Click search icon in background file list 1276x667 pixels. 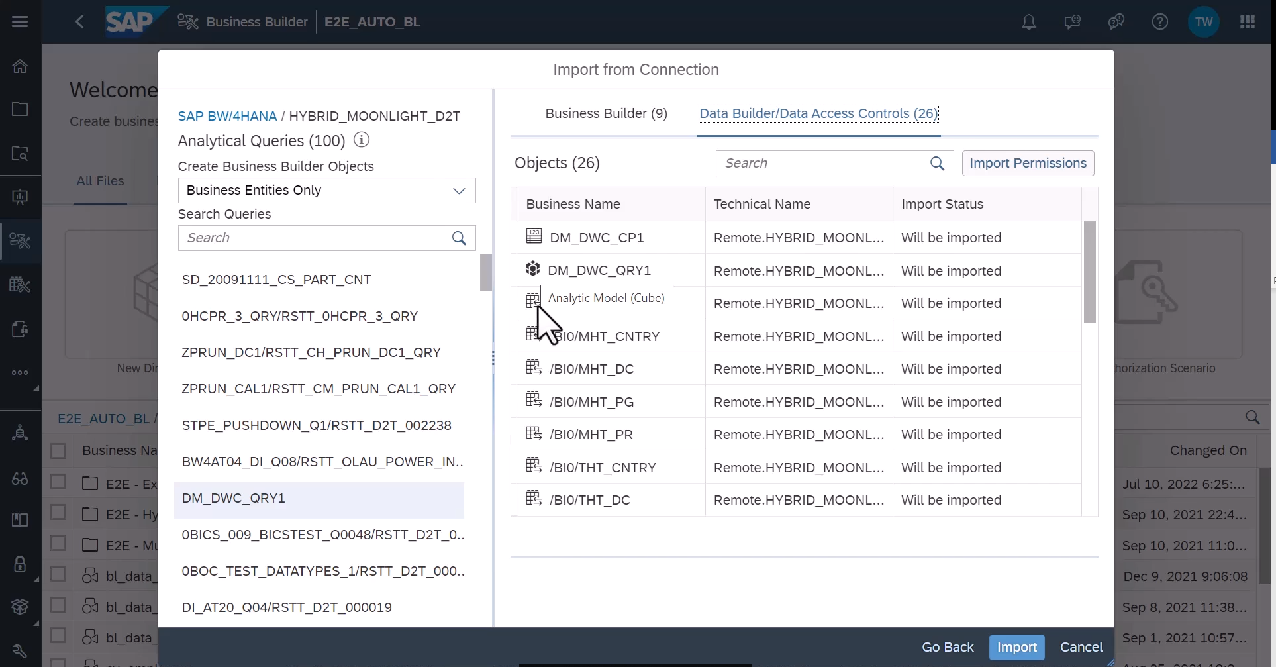point(1252,417)
